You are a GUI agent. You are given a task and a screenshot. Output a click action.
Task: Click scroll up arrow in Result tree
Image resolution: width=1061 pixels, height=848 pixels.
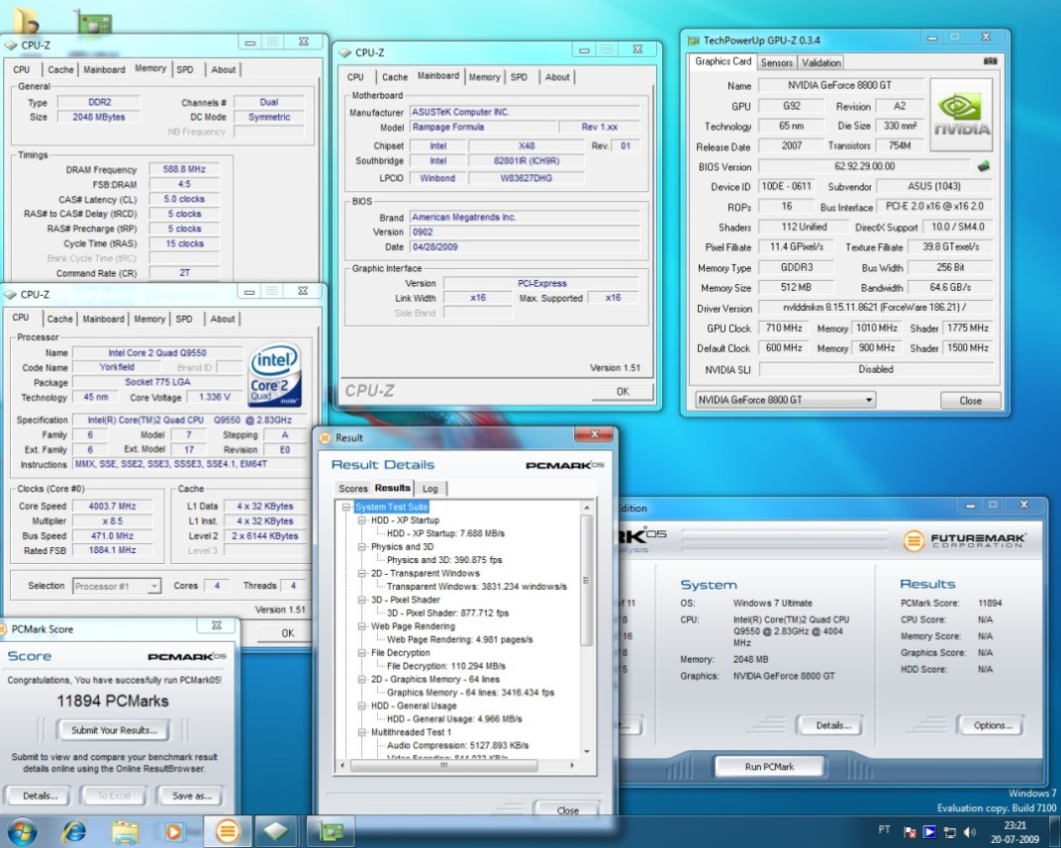586,507
